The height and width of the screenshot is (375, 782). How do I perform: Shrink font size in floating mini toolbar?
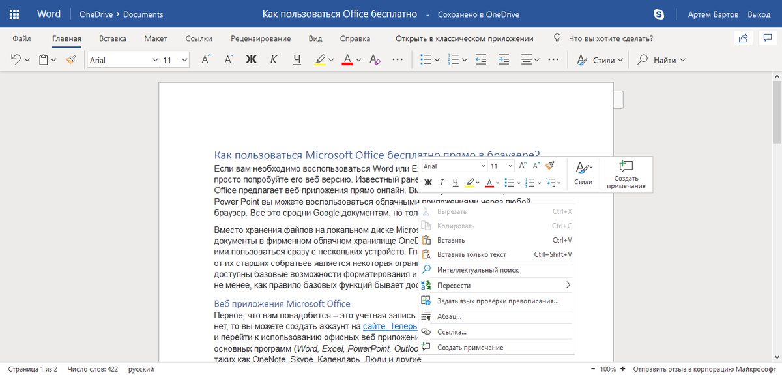pyautogui.click(x=536, y=166)
